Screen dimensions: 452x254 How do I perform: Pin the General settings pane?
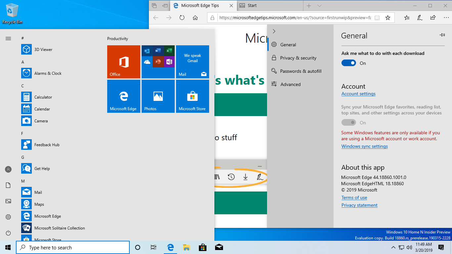(442, 35)
